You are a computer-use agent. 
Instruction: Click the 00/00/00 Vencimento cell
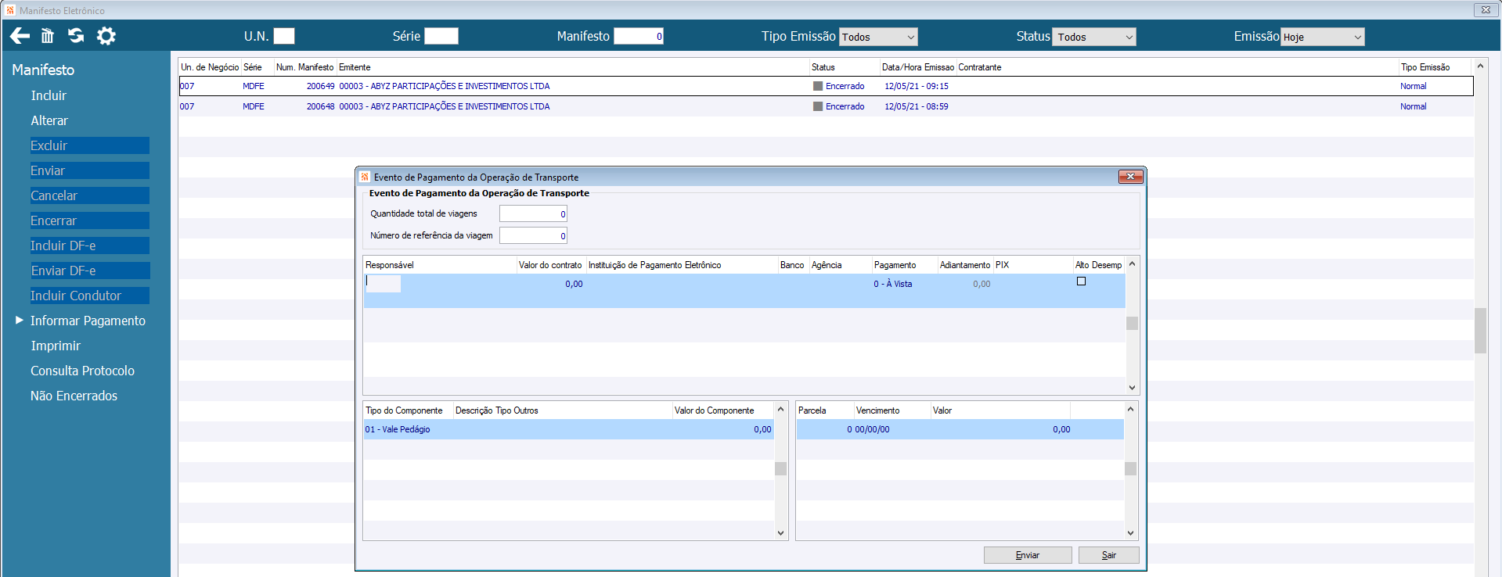[x=872, y=429]
